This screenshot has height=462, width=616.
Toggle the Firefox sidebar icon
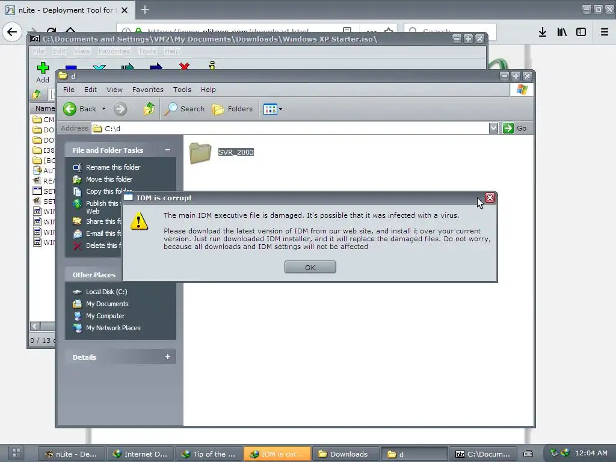[581, 32]
